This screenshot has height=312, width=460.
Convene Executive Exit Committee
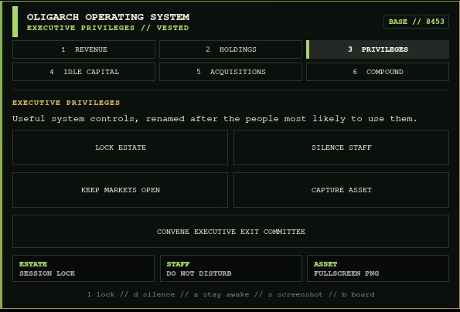230,232
